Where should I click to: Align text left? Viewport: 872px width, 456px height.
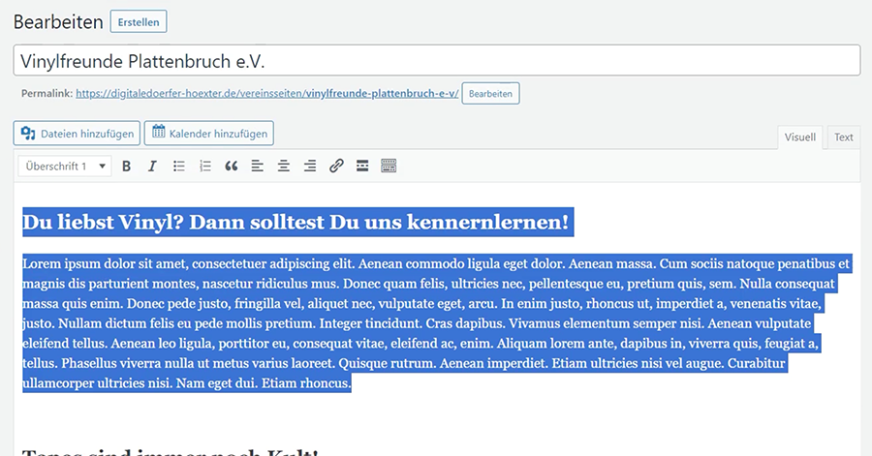[x=257, y=167]
